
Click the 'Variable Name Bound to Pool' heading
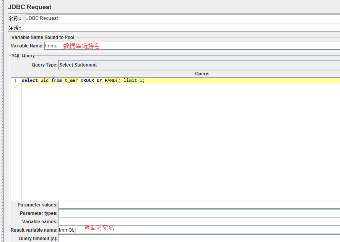pyautogui.click(x=43, y=37)
